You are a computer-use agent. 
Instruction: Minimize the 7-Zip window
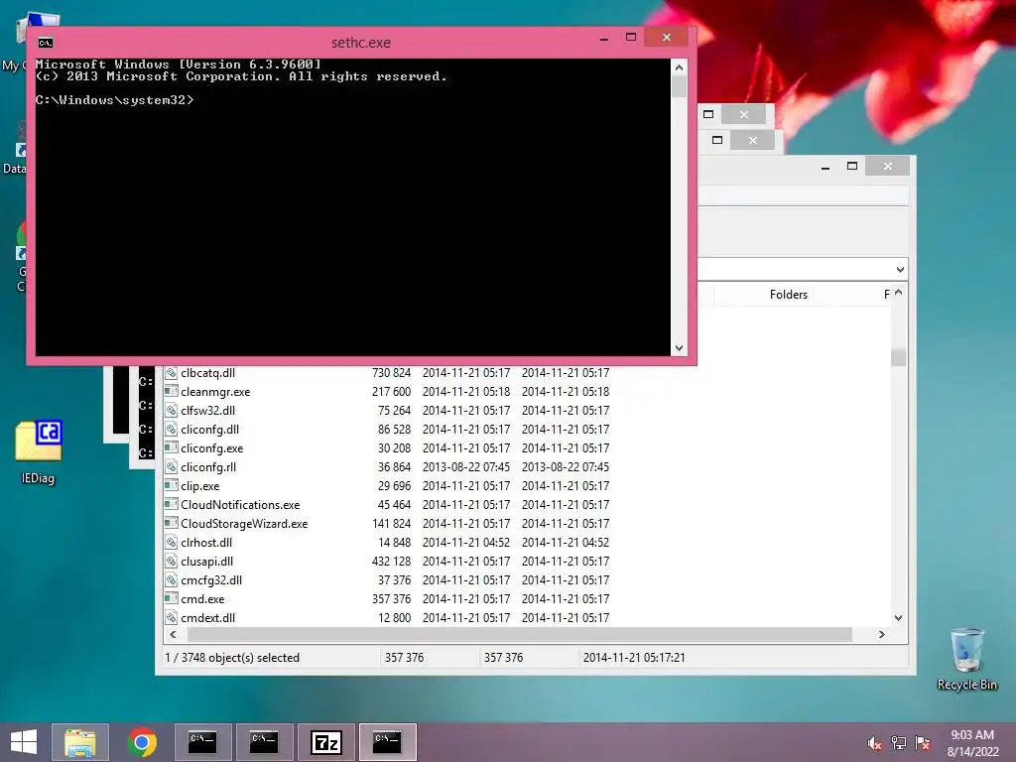point(825,167)
